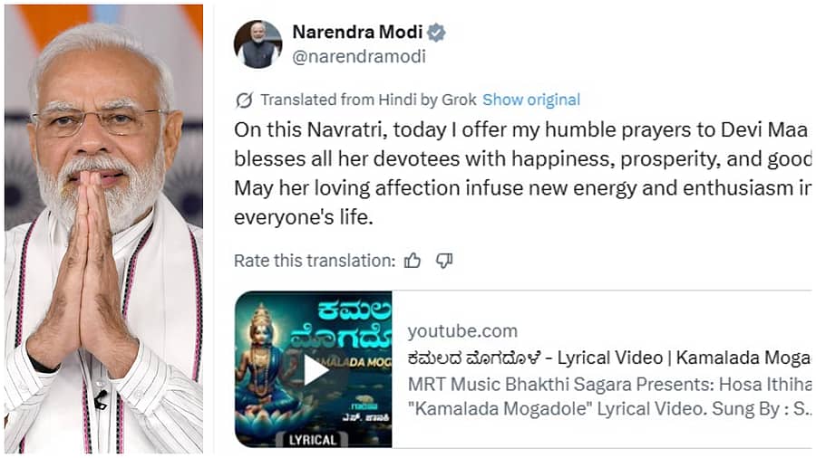Click Narendra Modi's profile avatar
The height and width of the screenshot is (458, 816).
tap(257, 43)
